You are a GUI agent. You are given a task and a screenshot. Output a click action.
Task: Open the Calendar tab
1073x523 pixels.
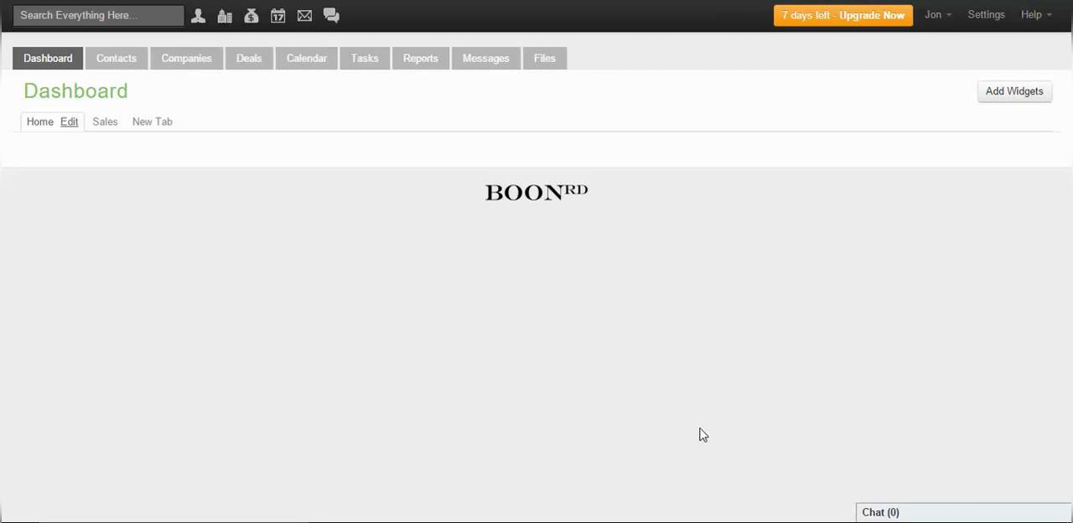(x=307, y=58)
